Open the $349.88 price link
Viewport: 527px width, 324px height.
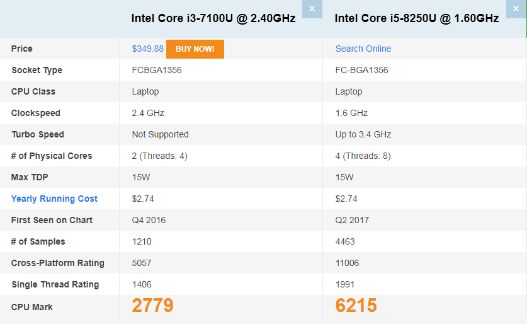pos(148,49)
